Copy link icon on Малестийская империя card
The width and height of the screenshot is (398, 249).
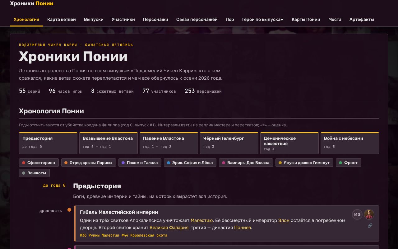(370, 225)
